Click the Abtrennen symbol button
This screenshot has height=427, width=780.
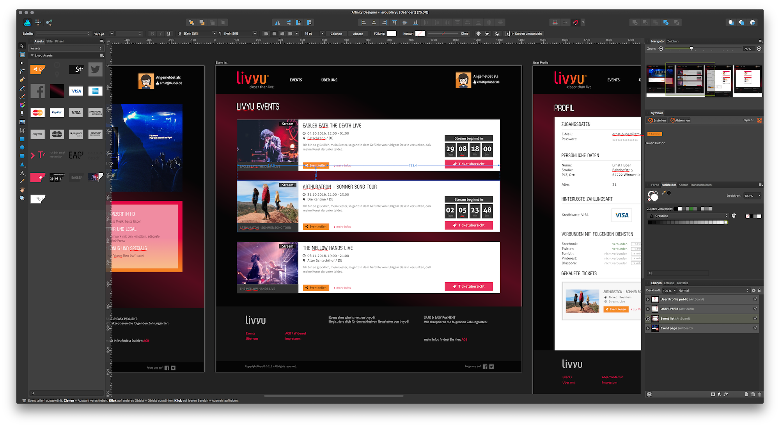click(x=680, y=120)
